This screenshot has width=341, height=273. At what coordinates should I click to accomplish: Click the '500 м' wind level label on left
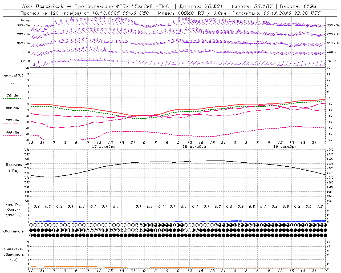[x=25, y=52]
